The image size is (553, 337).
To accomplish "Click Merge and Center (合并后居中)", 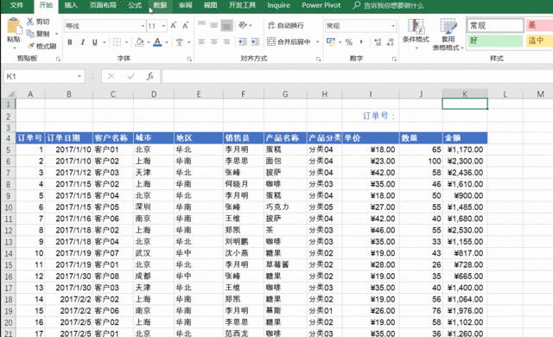I will [x=289, y=42].
